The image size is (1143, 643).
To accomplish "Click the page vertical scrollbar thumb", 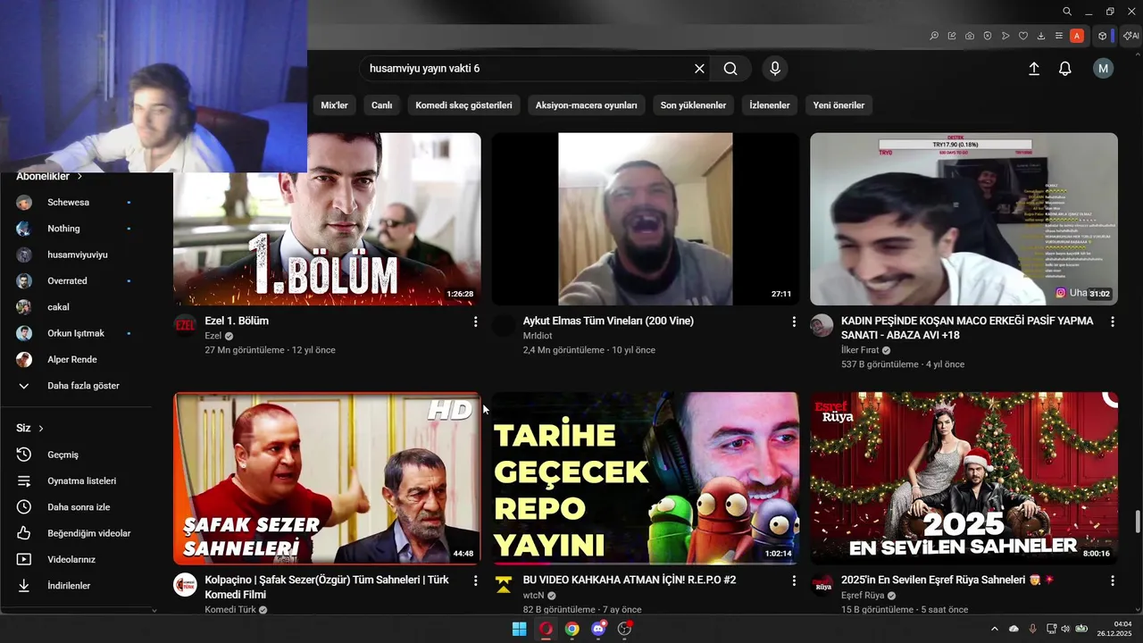I will tap(1137, 522).
